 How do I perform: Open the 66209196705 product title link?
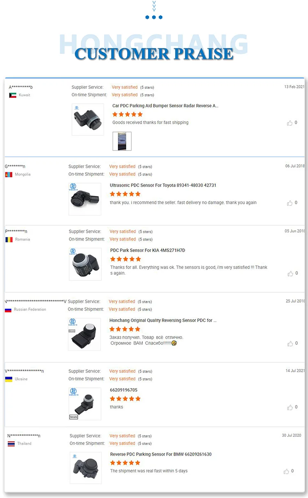click(124, 390)
